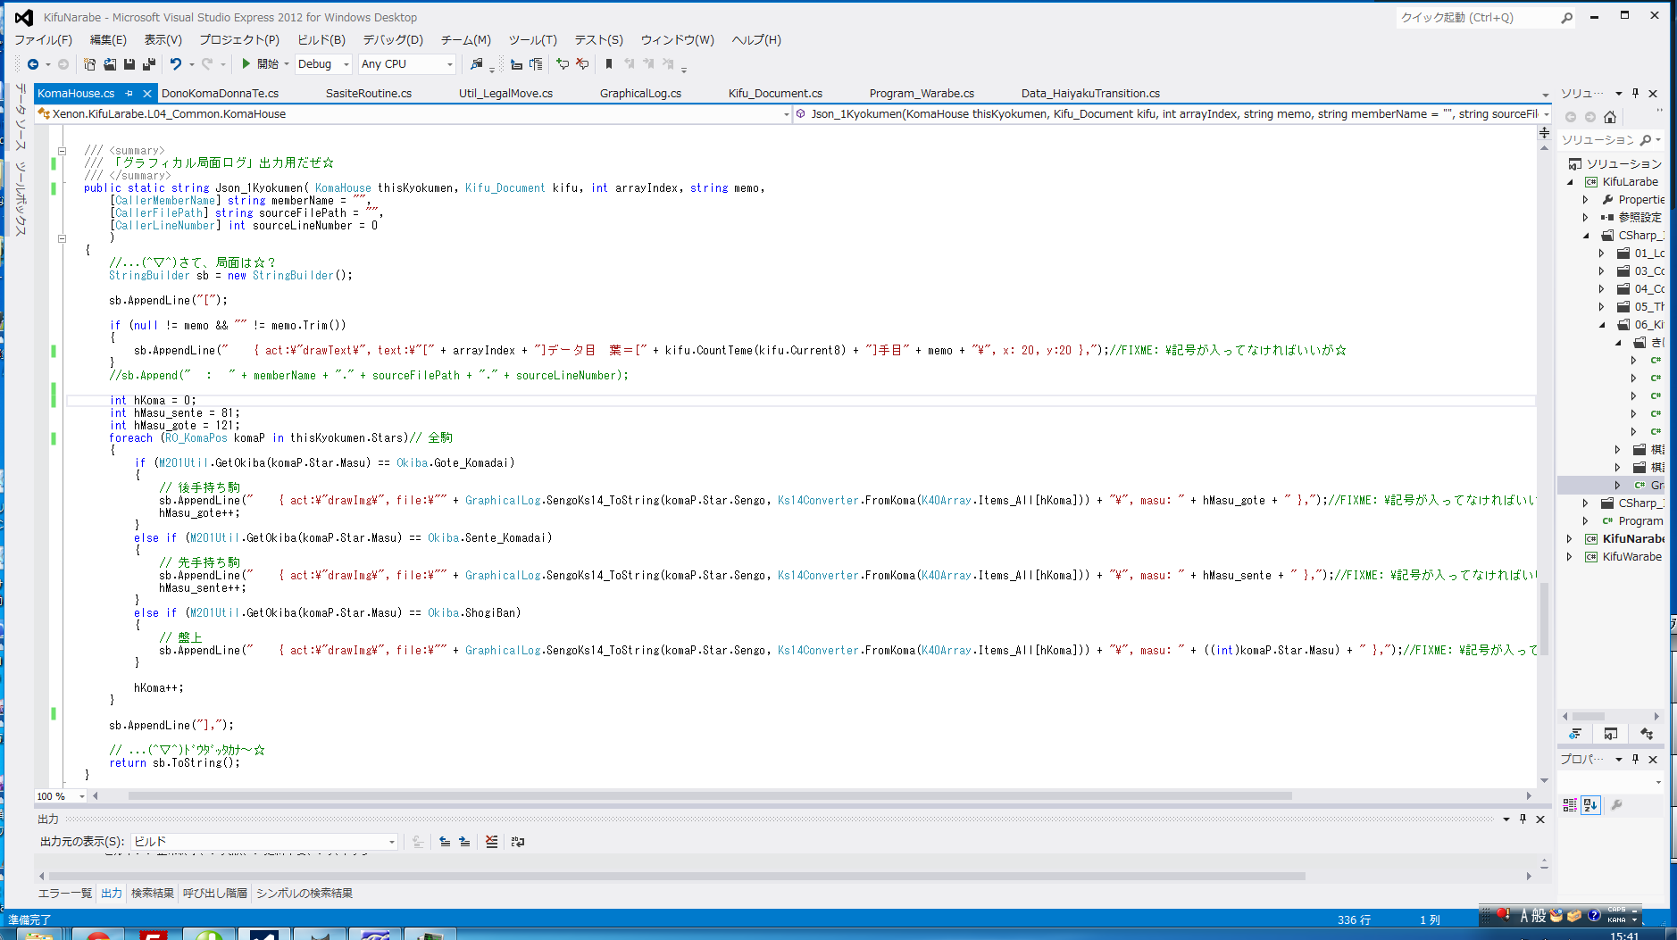Open the エラー一覧 tab
Image resolution: width=1677 pixels, height=940 pixels.
[64, 894]
